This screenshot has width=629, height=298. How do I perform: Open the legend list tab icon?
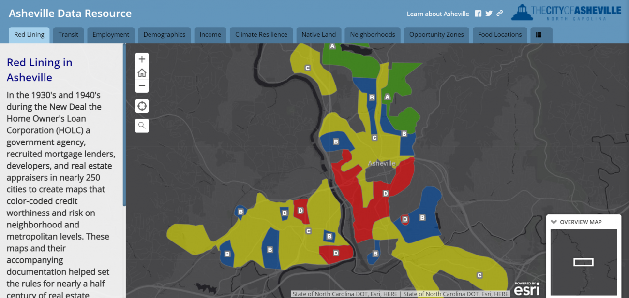point(539,35)
